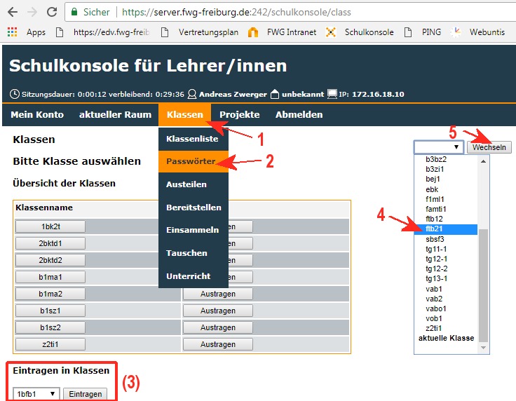Click the browser reload icon

click(51, 12)
